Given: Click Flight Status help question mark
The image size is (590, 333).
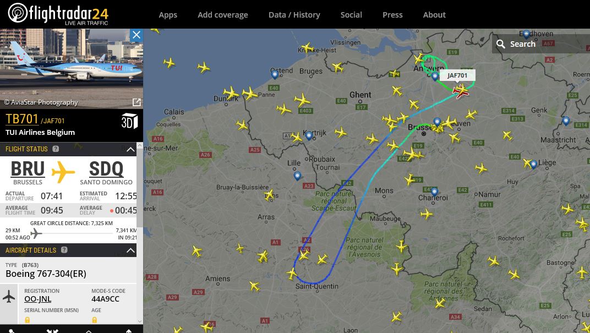Looking at the screenshot, I should (x=56, y=149).
